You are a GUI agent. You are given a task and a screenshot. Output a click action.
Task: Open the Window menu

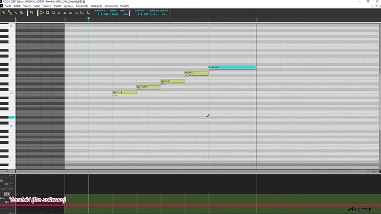(111, 6)
